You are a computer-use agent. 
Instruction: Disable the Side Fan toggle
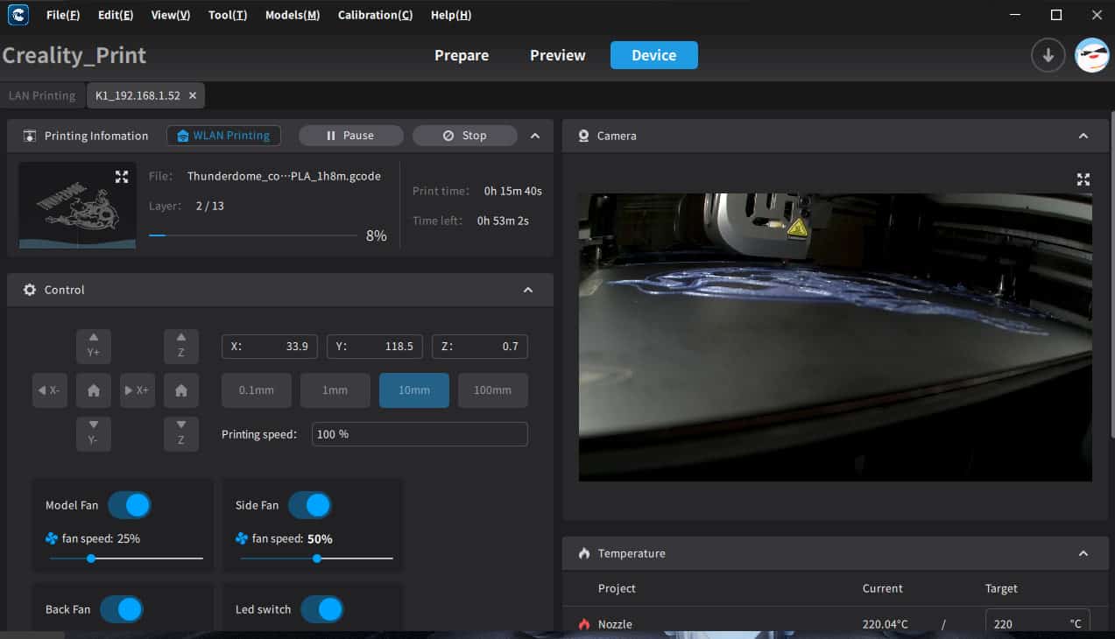(309, 505)
